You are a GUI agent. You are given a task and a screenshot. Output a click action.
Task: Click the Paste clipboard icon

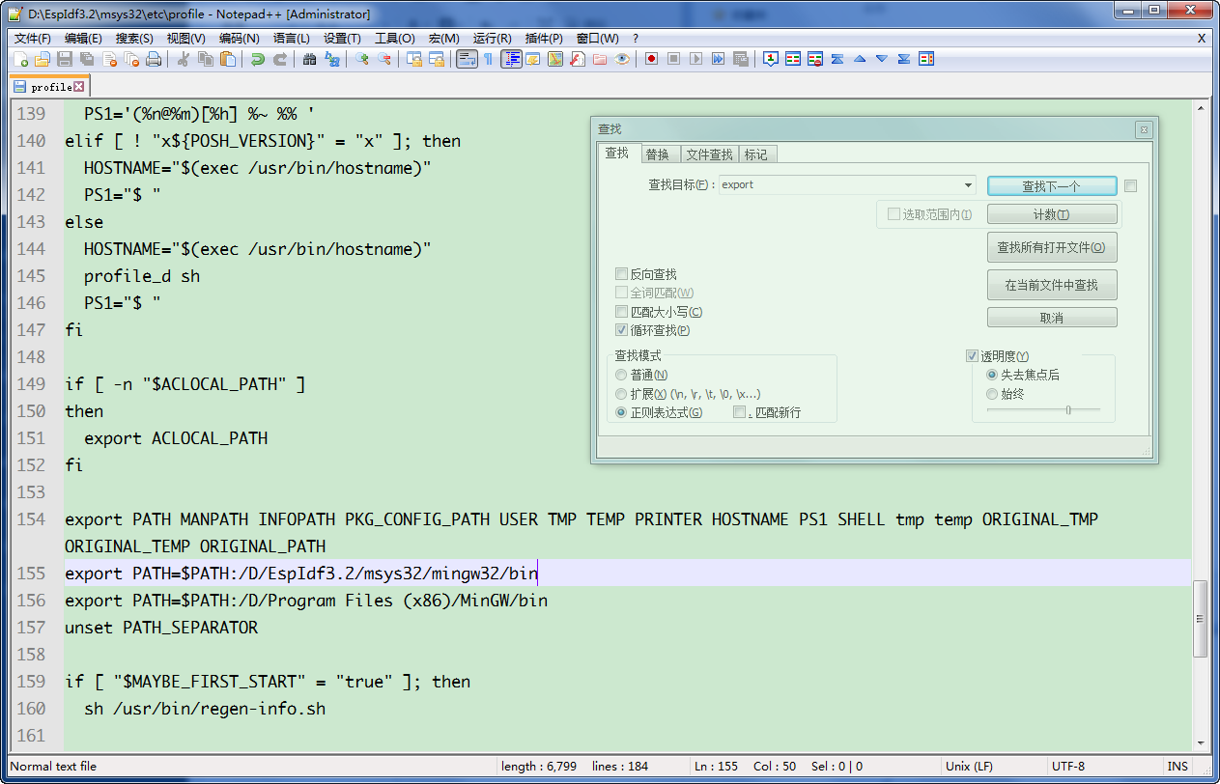(x=228, y=59)
